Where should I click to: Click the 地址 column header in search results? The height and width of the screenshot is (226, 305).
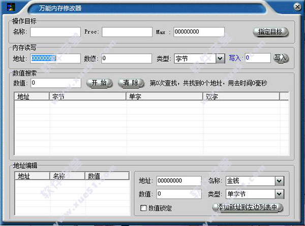[x=32, y=96]
